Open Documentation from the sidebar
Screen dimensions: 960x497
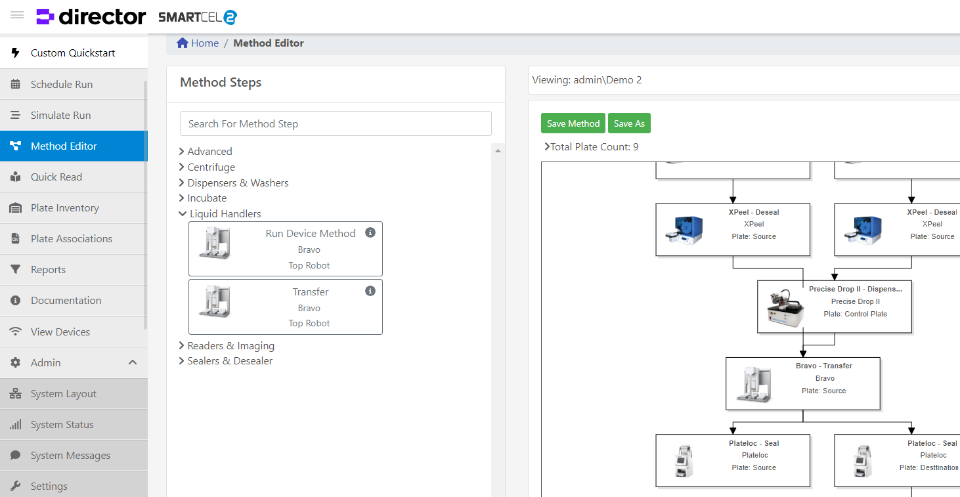[74, 301]
